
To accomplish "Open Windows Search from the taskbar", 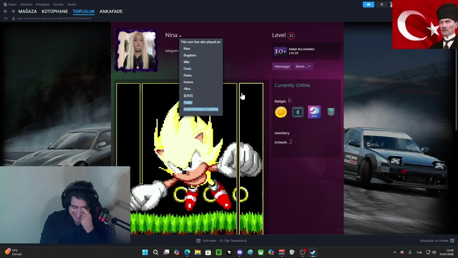I will coord(156,252).
